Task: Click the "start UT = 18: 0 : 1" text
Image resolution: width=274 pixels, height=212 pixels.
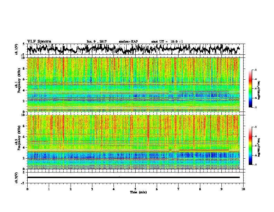Action: tap(167, 42)
